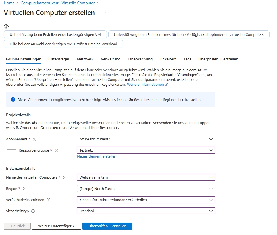The height and width of the screenshot is (235, 277).
Task: Click the info icon beside Ressourcengruppe
Action: pyautogui.click(x=57, y=150)
